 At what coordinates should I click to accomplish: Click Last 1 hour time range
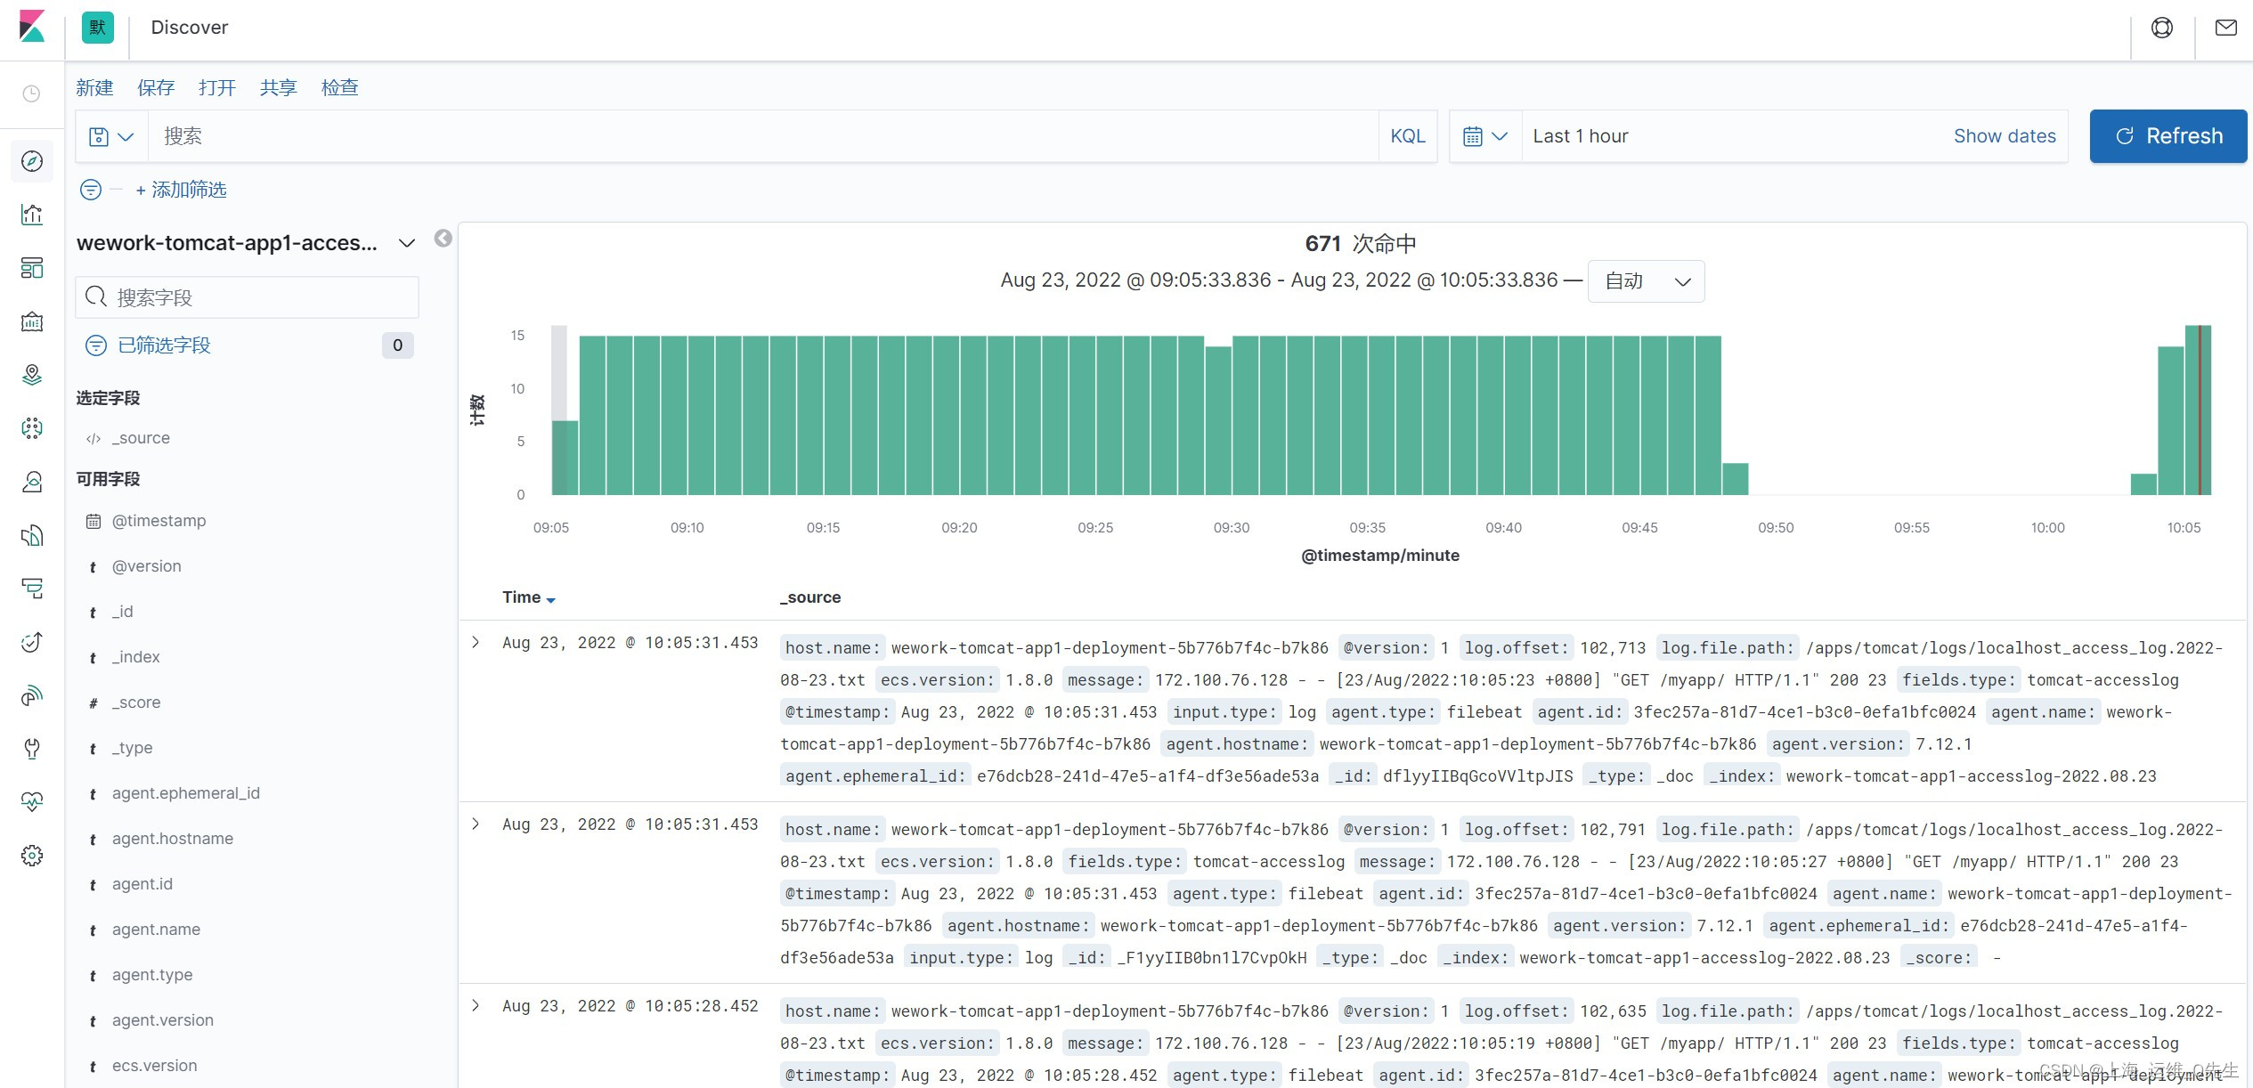(1581, 136)
